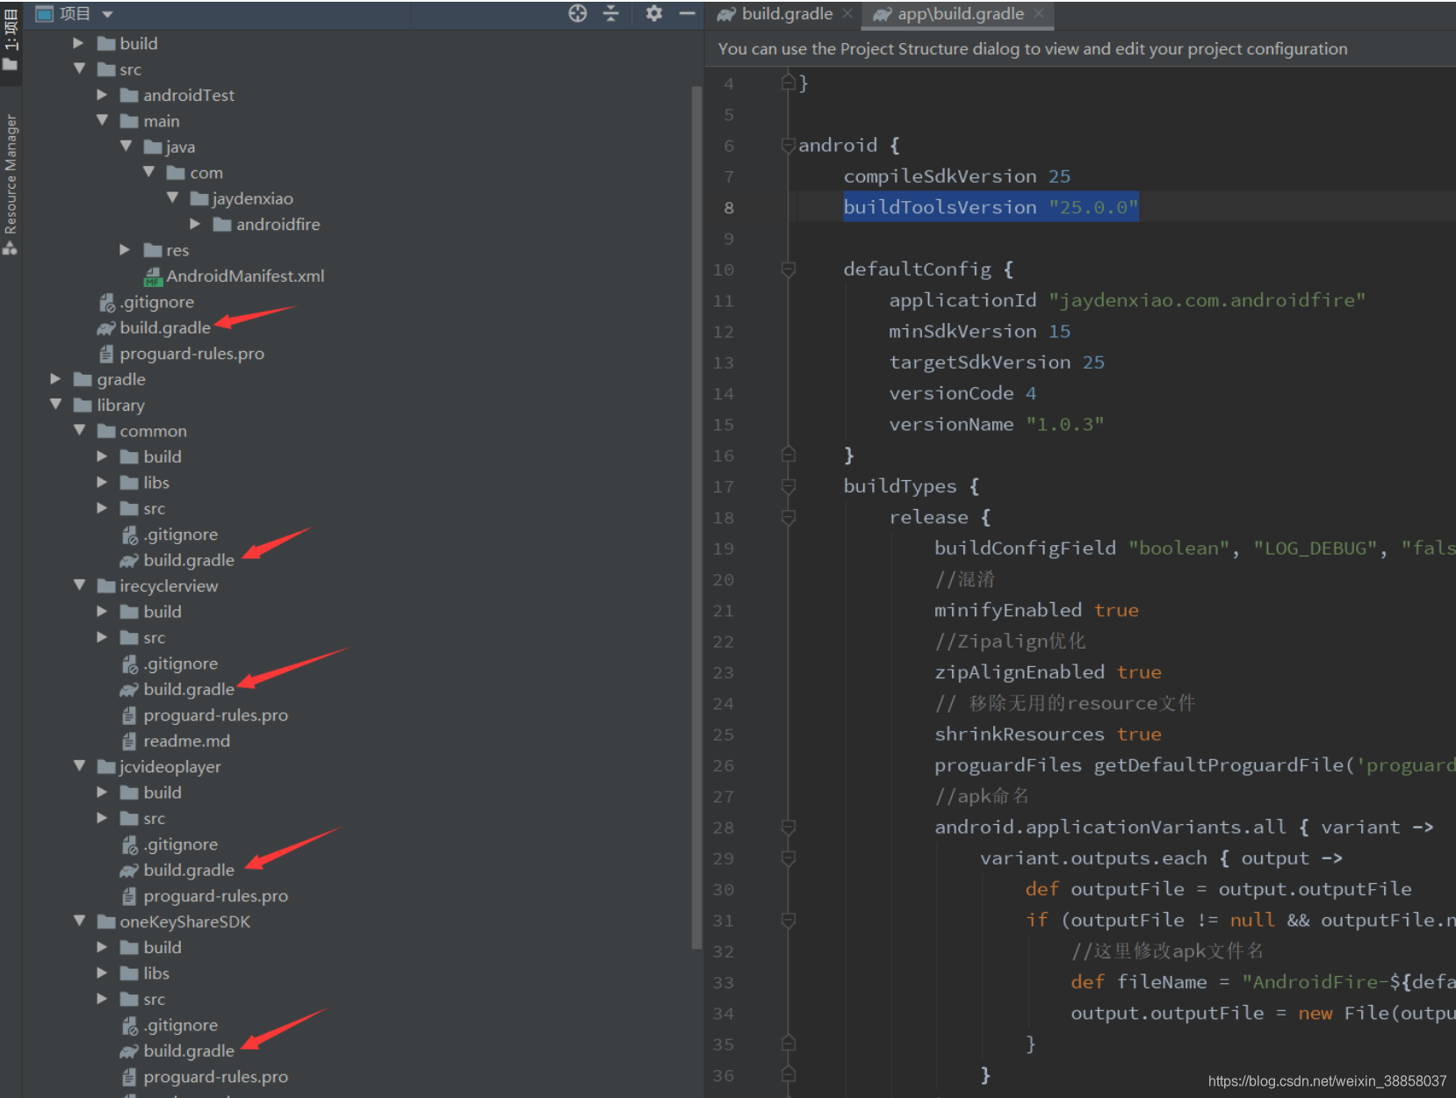This screenshot has height=1098, width=1456.
Task: Click the locate/scroll-from-source target icon
Action: tap(577, 13)
